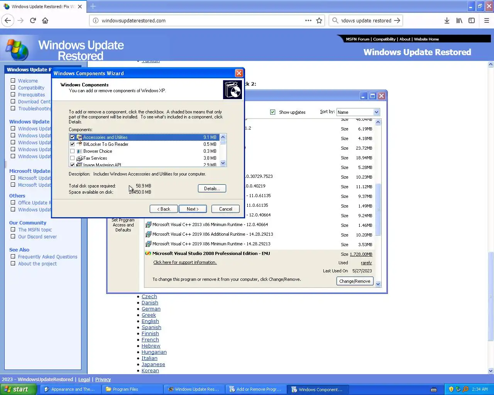Image resolution: width=494 pixels, height=395 pixels.
Task: Click Set Program Access and Defaults
Action: 123,225
